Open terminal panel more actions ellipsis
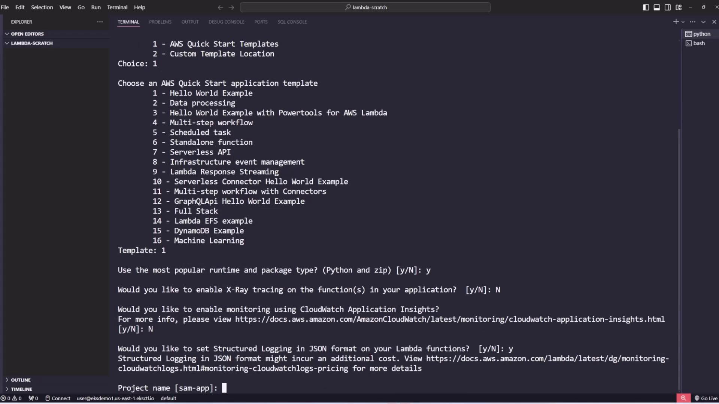 pyautogui.click(x=692, y=22)
